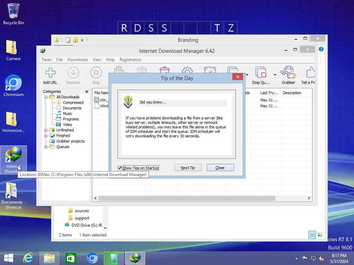Open the Recycle Bin desktop icon
Image resolution: width=354 pixels, height=265 pixels.
click(x=13, y=13)
